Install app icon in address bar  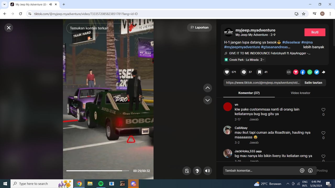(297, 14)
